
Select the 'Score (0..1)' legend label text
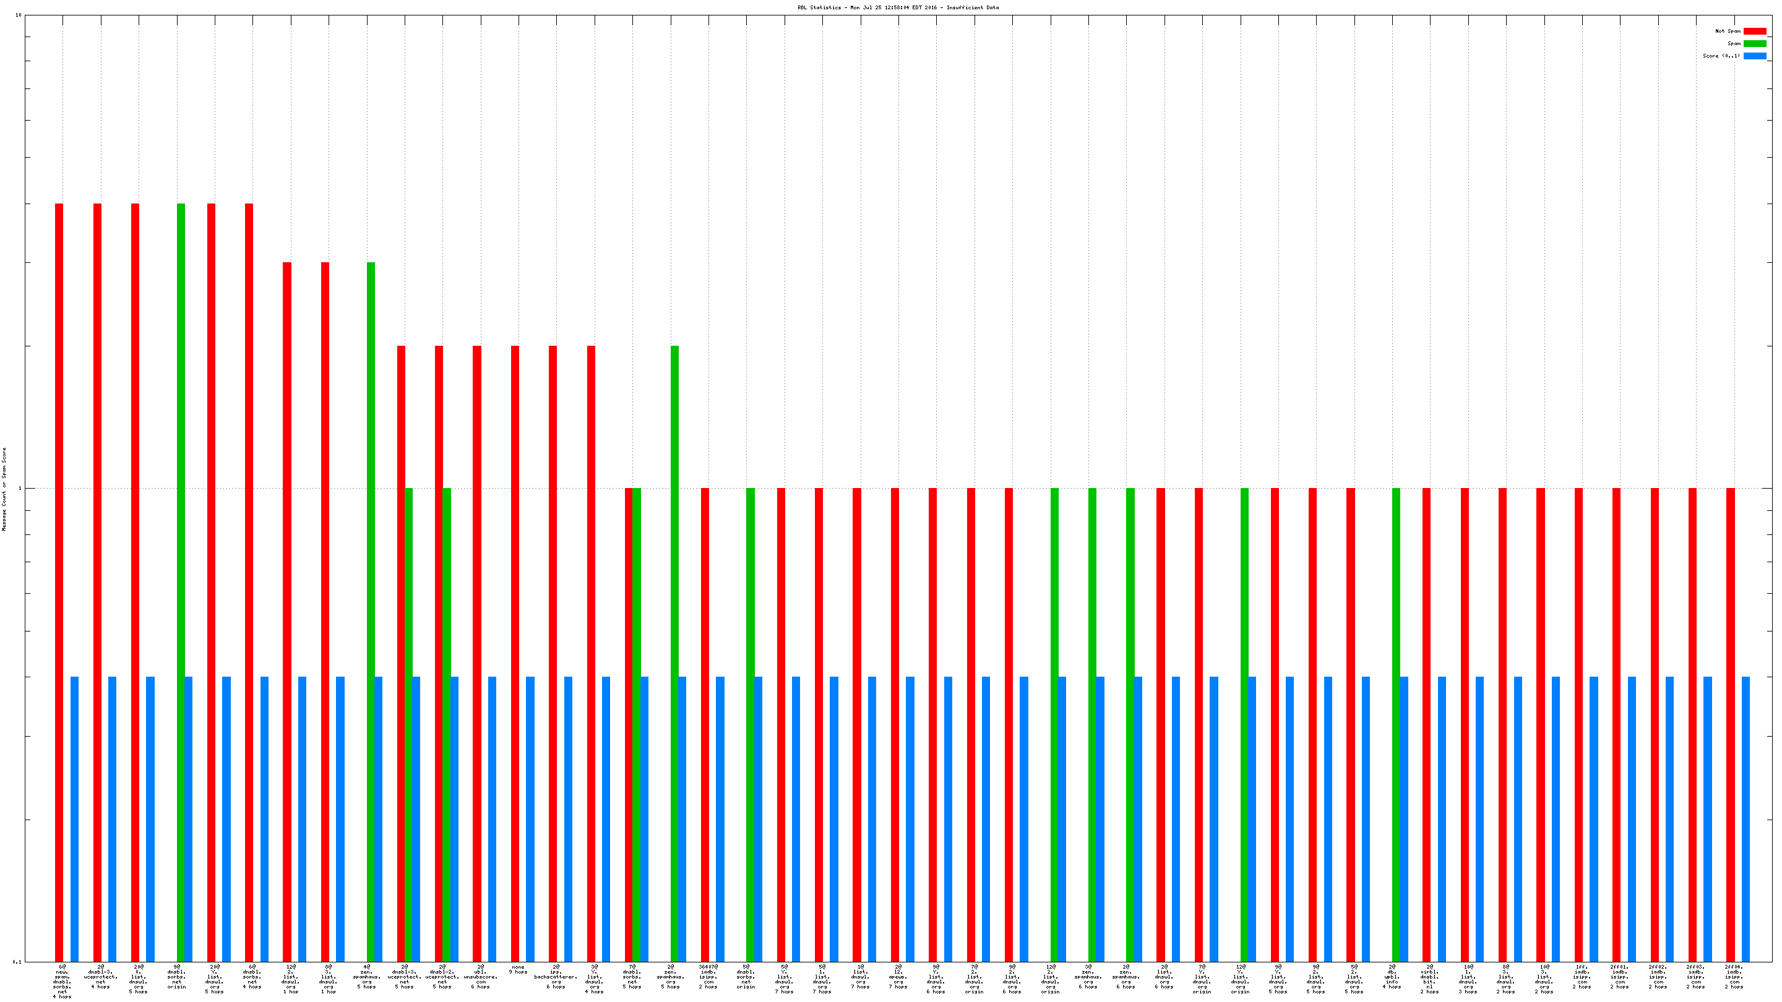1721,56
